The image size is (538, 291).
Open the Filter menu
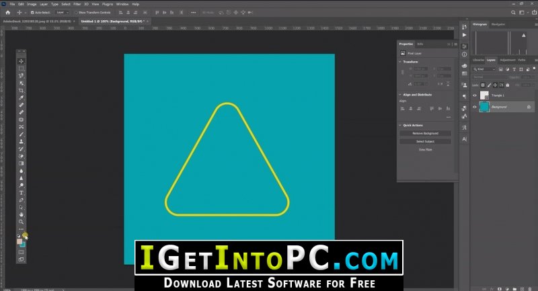pos(77,4)
